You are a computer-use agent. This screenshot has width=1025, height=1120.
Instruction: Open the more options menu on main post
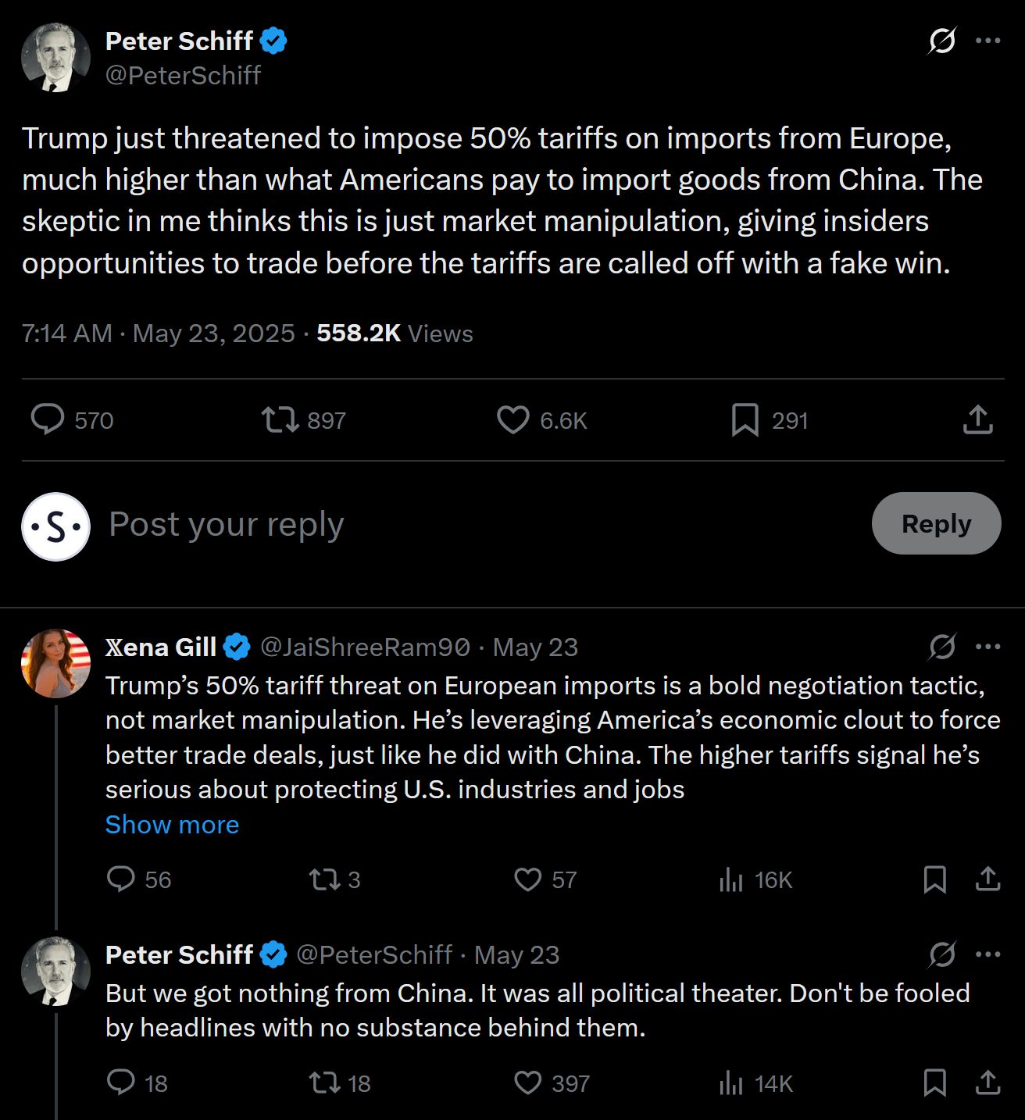(988, 41)
